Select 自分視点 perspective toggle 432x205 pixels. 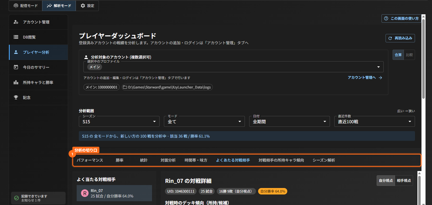click(x=386, y=180)
